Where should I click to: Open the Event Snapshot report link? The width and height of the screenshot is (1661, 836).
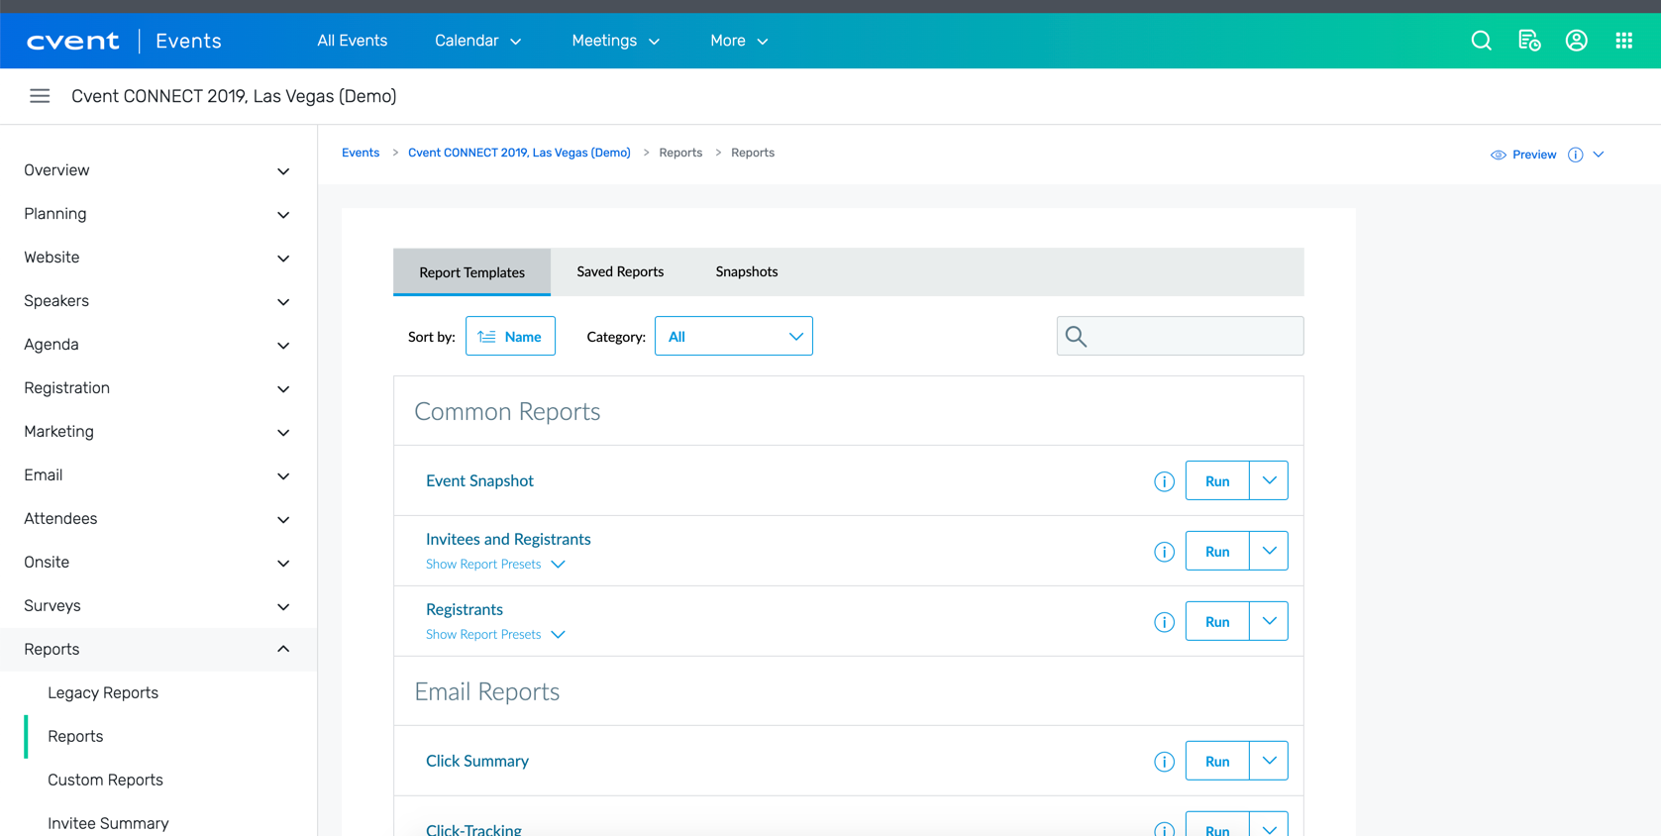pos(479,480)
